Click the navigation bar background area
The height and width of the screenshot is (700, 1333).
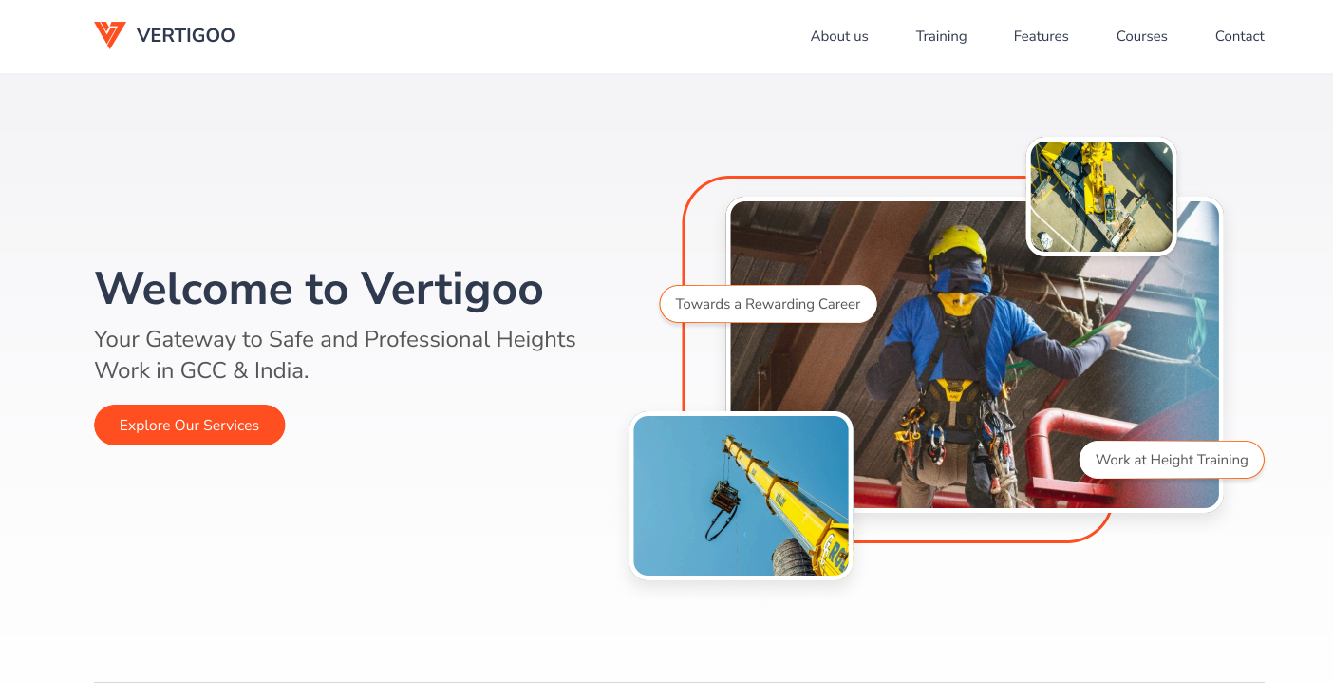522,36
